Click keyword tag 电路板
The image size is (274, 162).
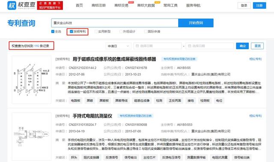pyautogui.click(x=75, y=100)
